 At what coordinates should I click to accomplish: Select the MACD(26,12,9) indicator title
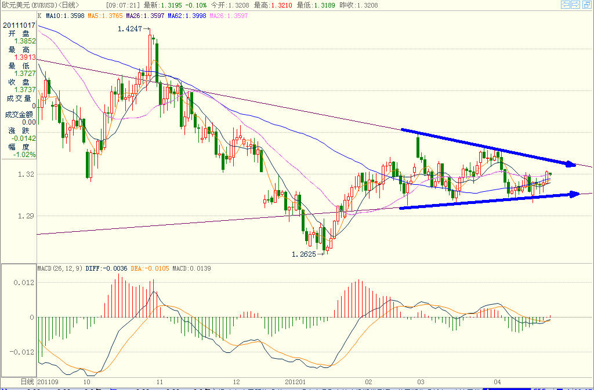(60, 268)
